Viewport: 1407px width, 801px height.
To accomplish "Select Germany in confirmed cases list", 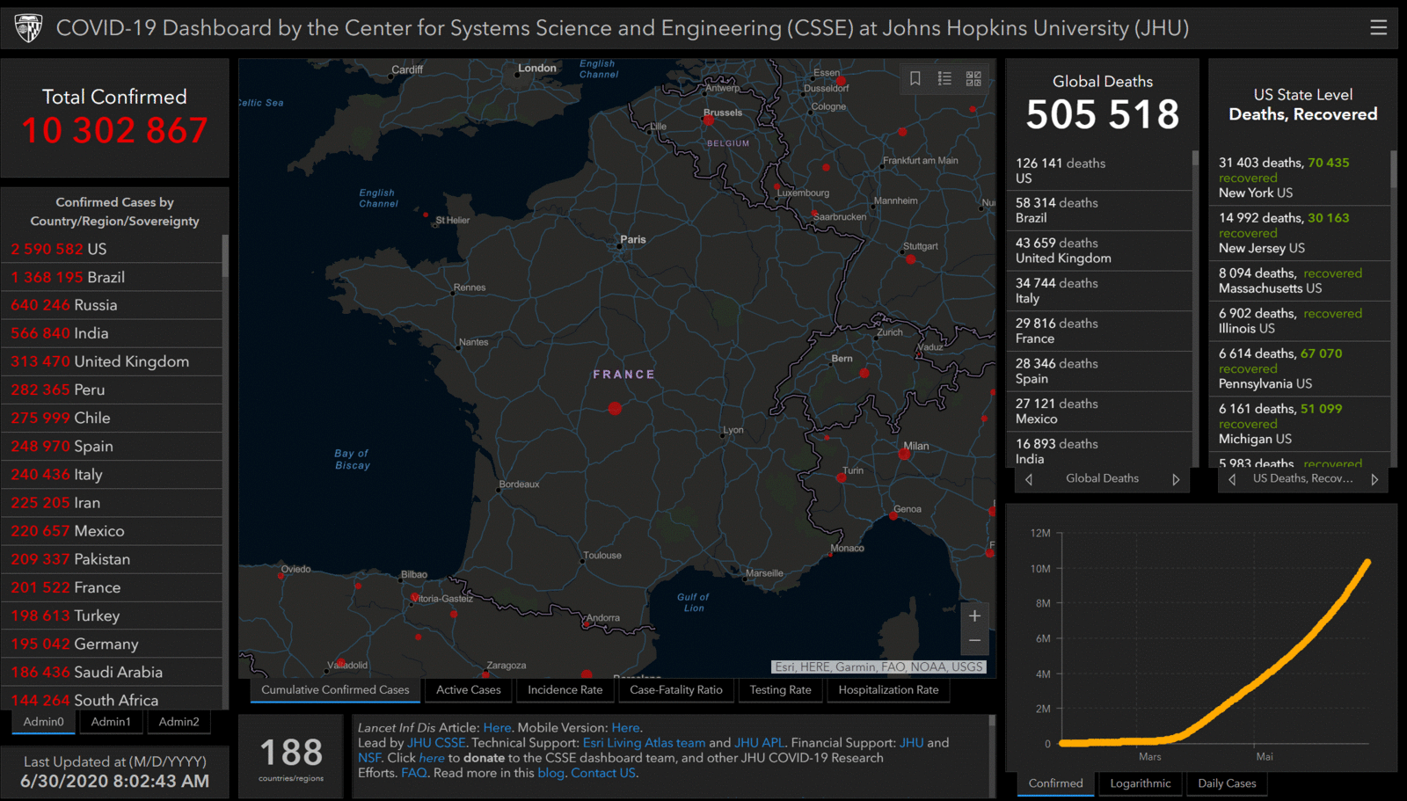I will point(112,644).
